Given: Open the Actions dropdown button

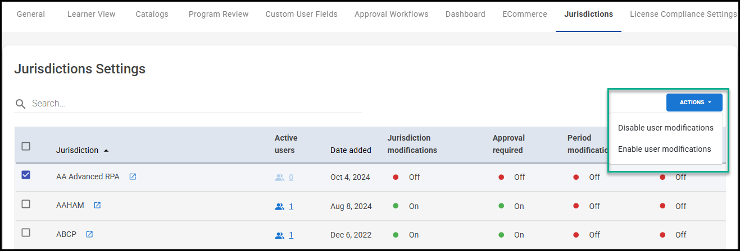Looking at the screenshot, I should [694, 103].
